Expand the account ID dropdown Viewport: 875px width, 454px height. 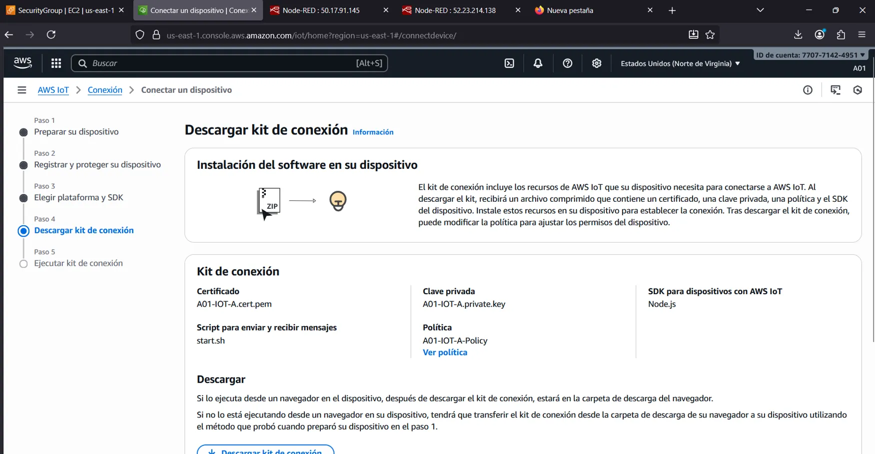click(810, 55)
